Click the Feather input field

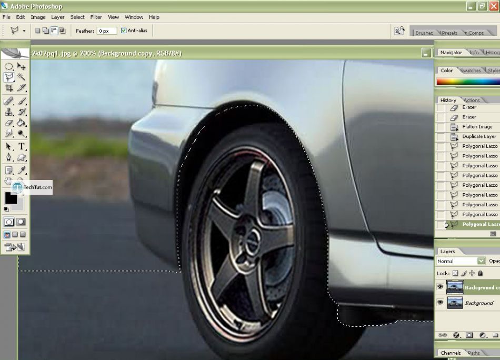pos(107,31)
